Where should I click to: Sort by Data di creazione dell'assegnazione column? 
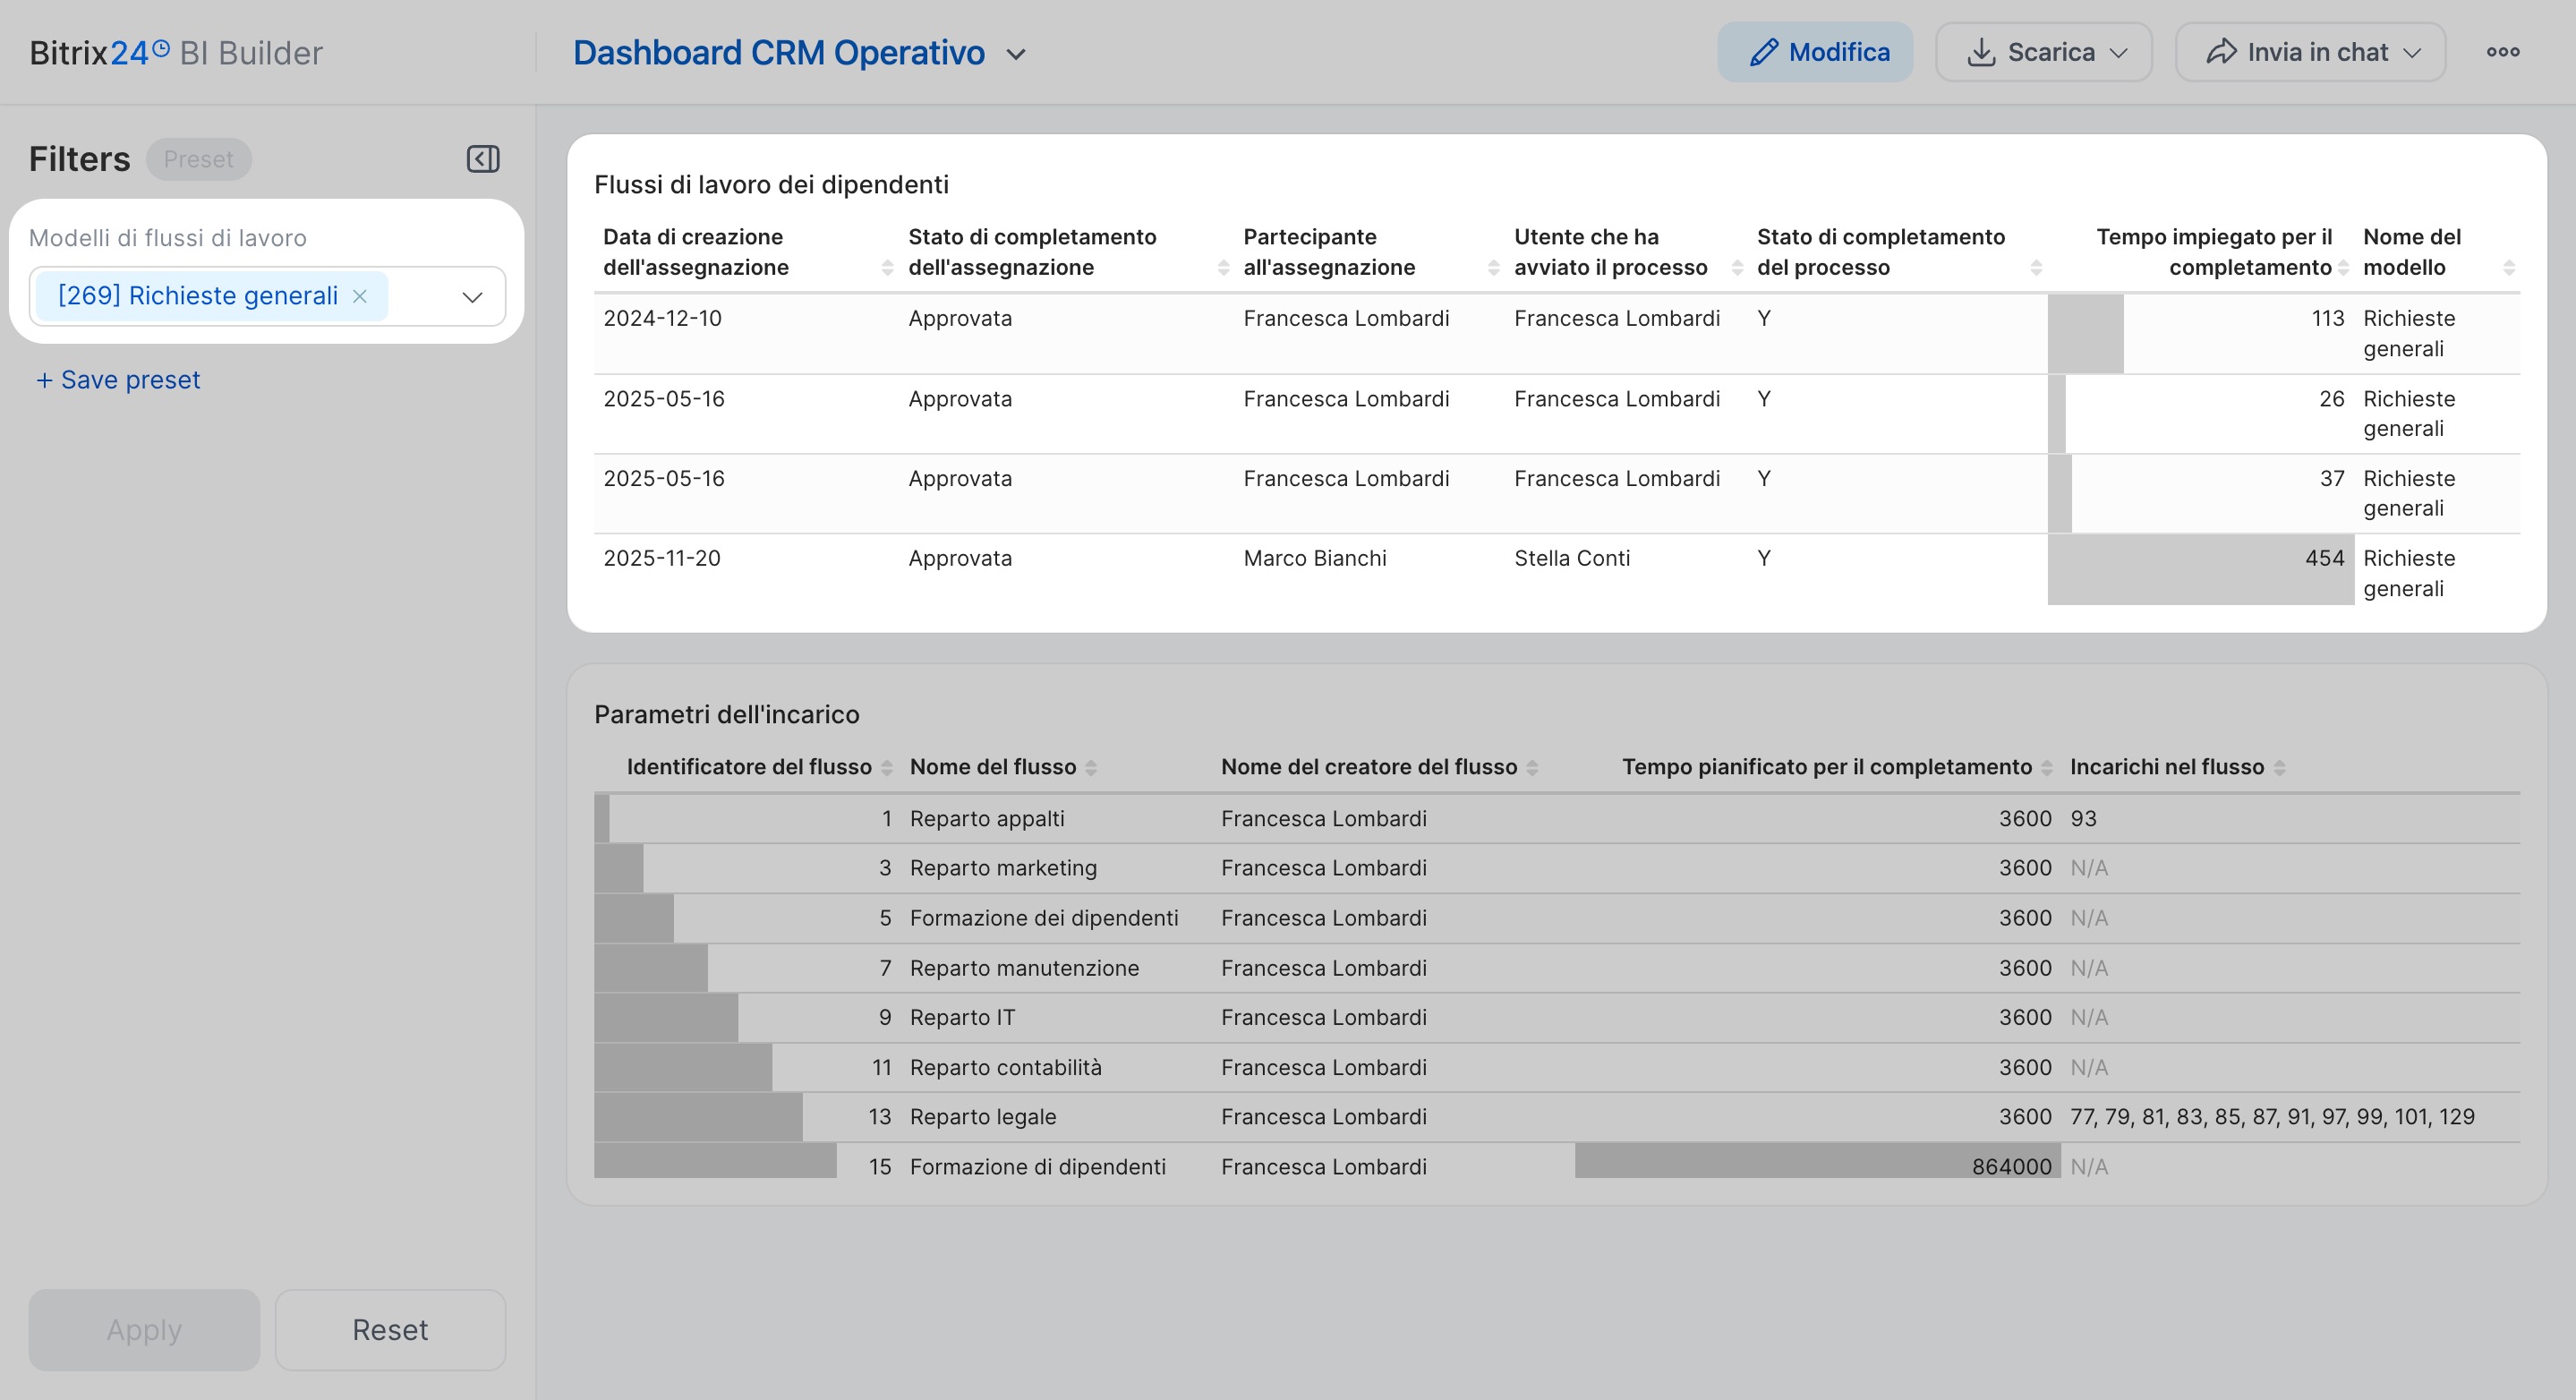887,267
